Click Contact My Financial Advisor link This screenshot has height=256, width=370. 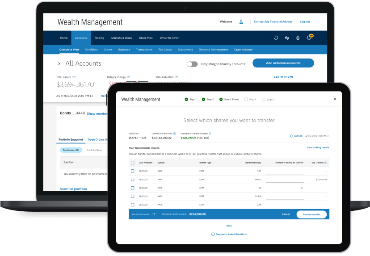pyautogui.click(x=273, y=22)
